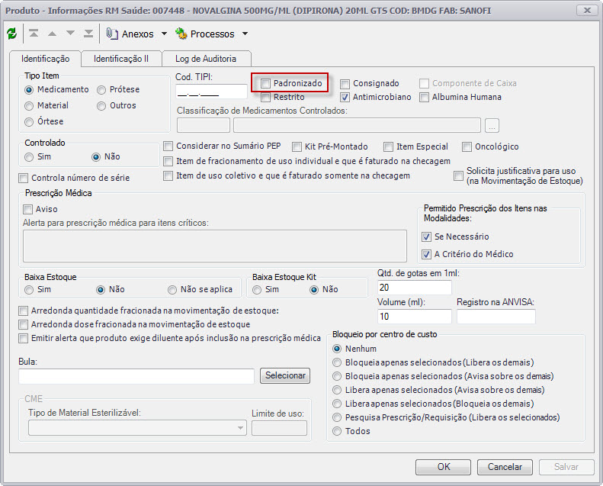Image resolution: width=603 pixels, height=486 pixels.
Task: Expand the Processos dropdown arrow
Action: (x=245, y=34)
